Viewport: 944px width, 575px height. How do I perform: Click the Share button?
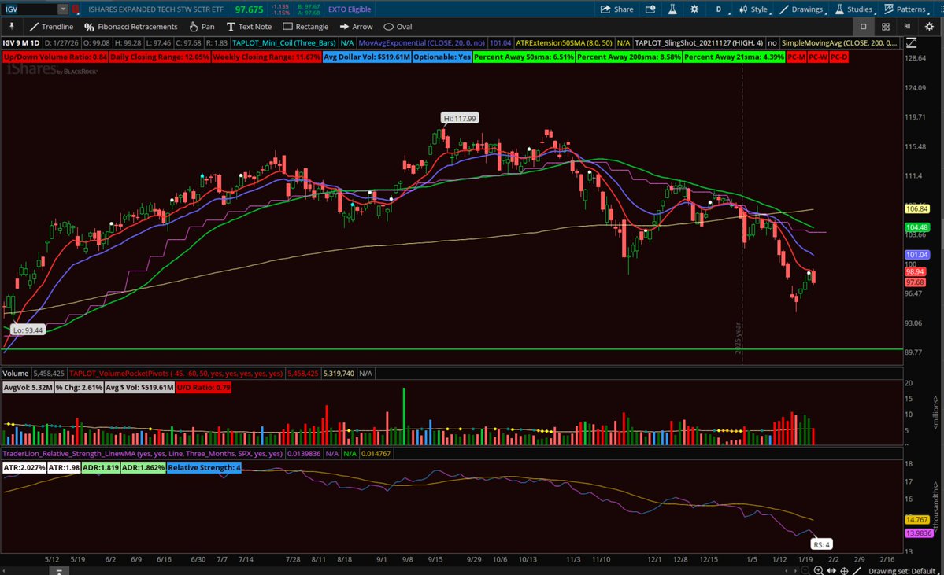[x=616, y=9]
